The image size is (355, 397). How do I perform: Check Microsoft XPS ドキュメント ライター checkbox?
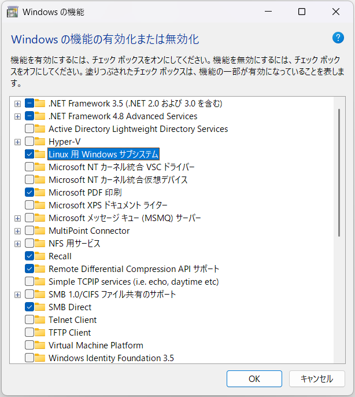coord(29,205)
